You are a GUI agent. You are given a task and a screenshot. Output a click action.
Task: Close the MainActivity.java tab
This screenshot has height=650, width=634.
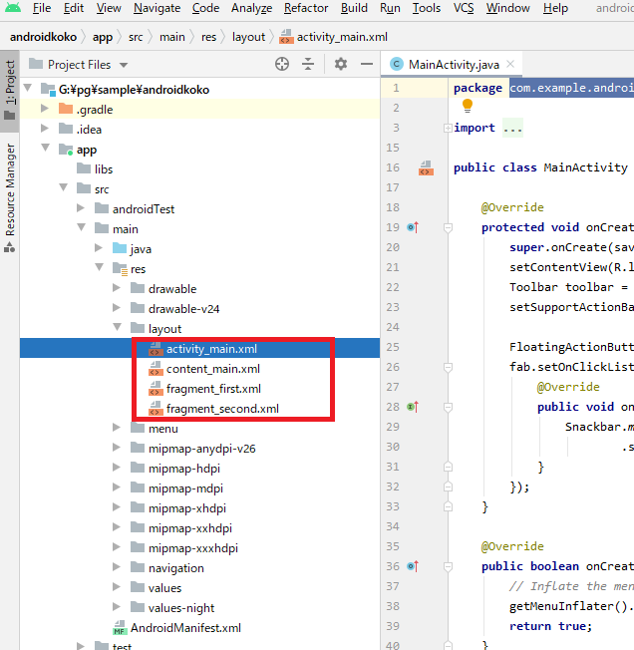coord(510,64)
